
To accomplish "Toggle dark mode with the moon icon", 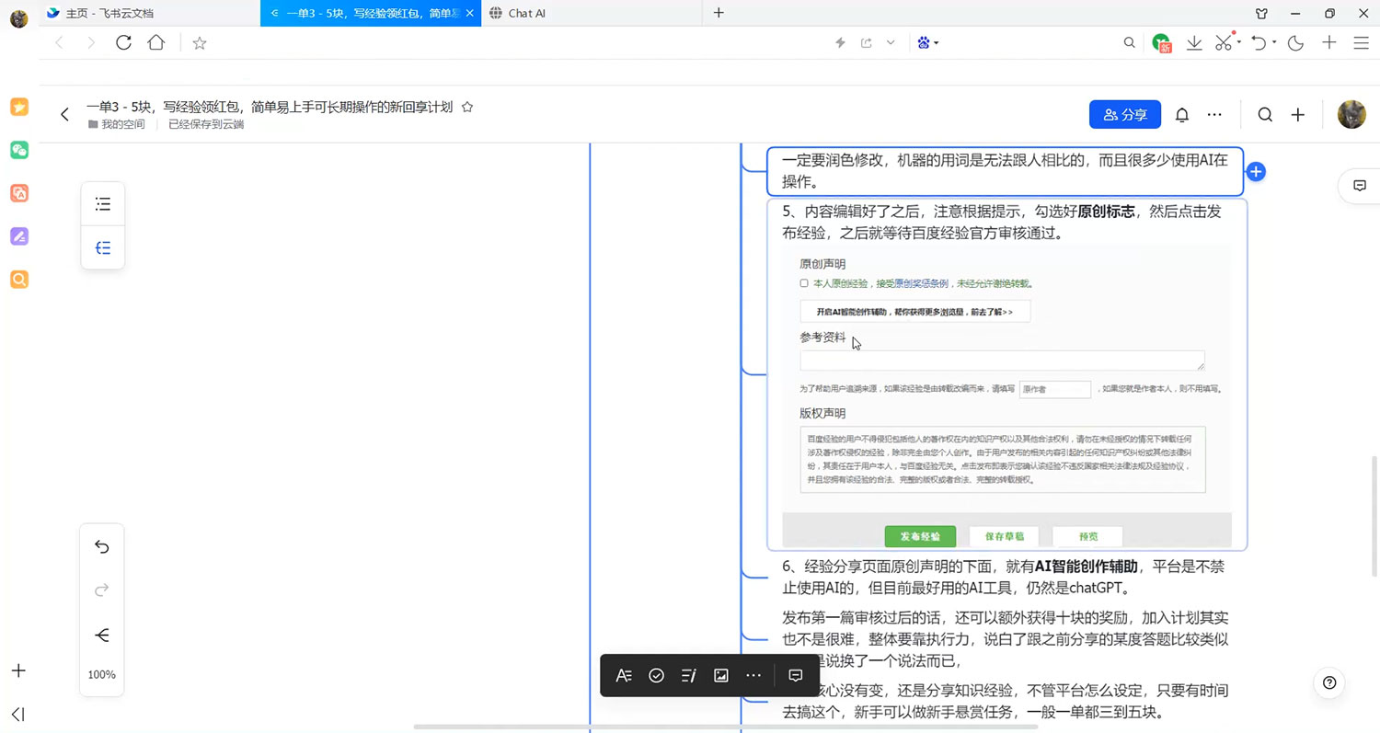I will [1295, 42].
